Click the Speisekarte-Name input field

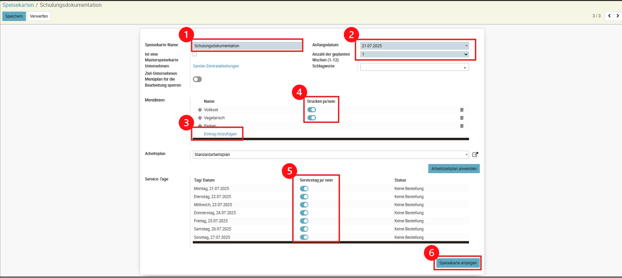click(247, 46)
